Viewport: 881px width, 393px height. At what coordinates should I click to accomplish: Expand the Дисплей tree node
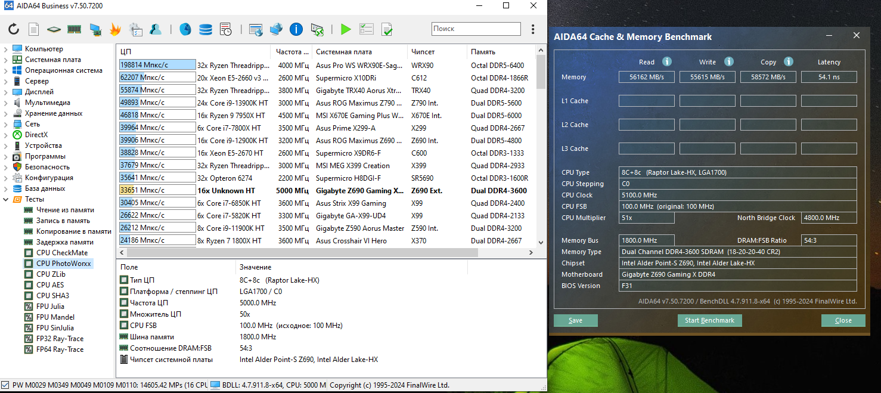tap(6, 92)
